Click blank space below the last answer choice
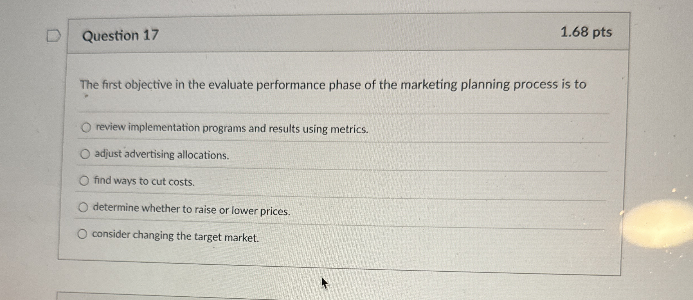The width and height of the screenshot is (693, 300). (337, 253)
